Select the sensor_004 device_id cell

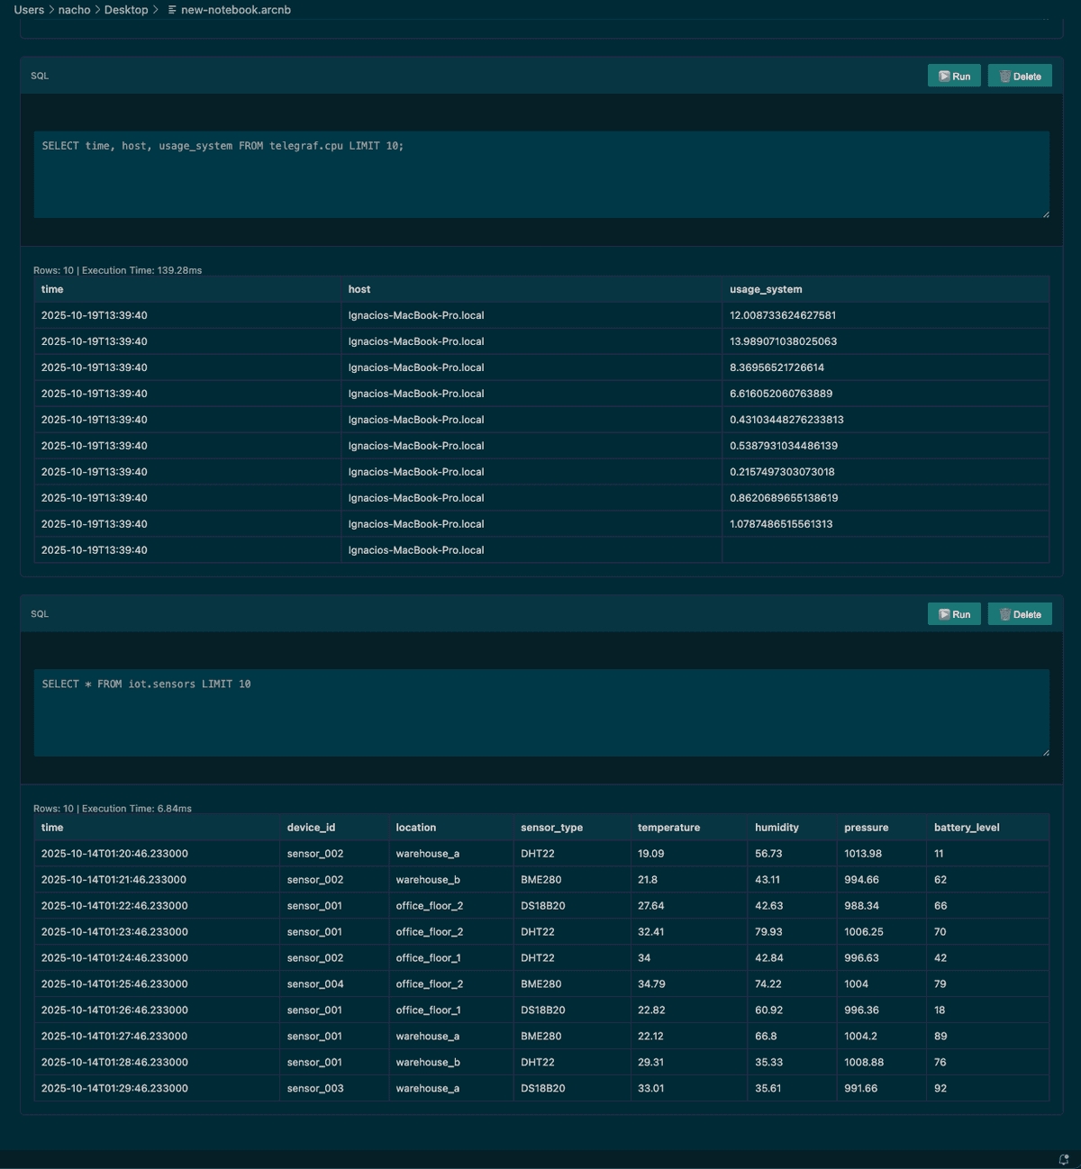tap(315, 984)
